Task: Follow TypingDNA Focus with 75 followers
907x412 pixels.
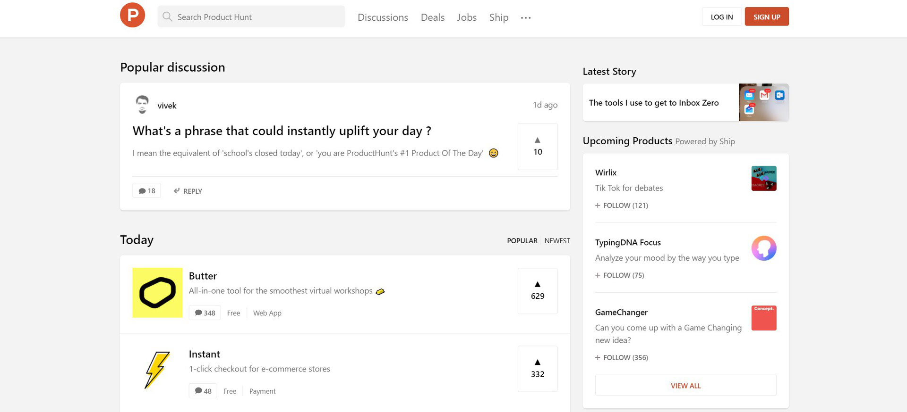Action: (x=620, y=275)
